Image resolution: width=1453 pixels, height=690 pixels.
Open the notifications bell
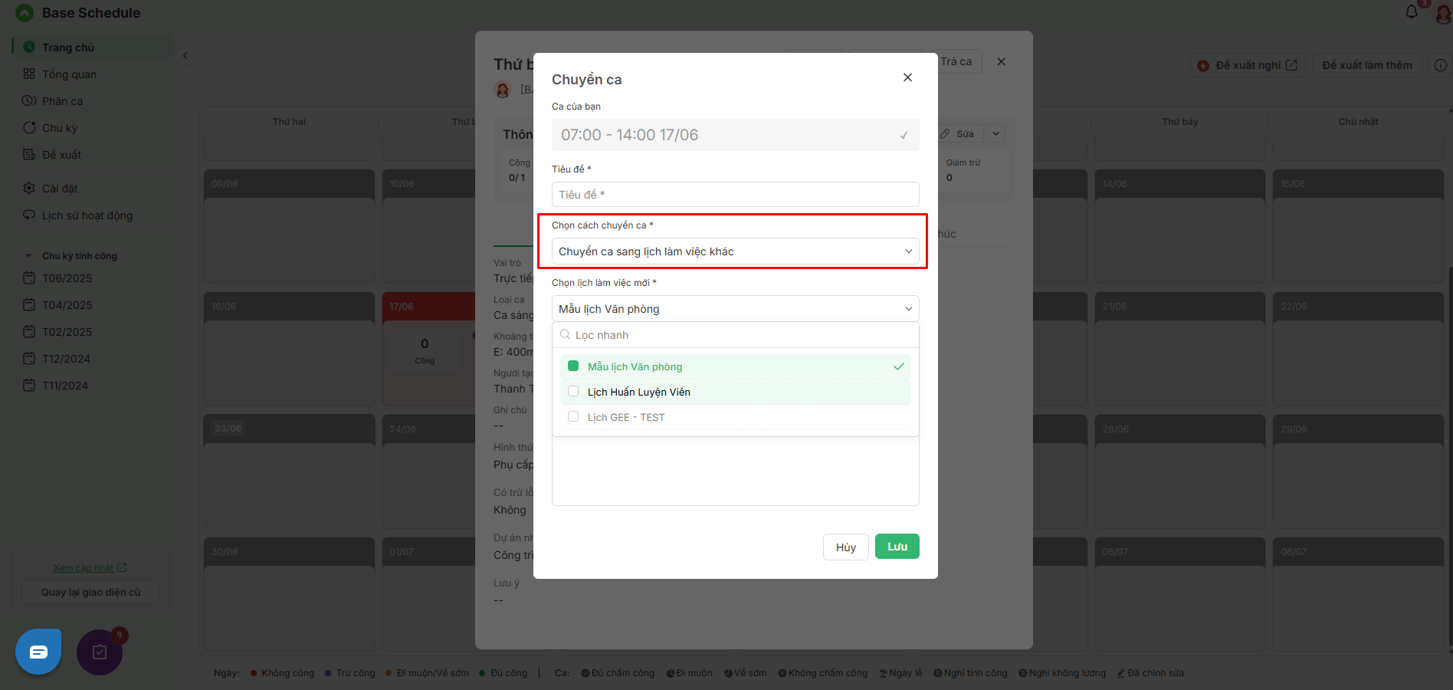1412,11
